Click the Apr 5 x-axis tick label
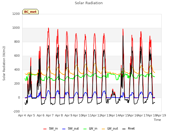The image size is (178, 134). [31, 115]
